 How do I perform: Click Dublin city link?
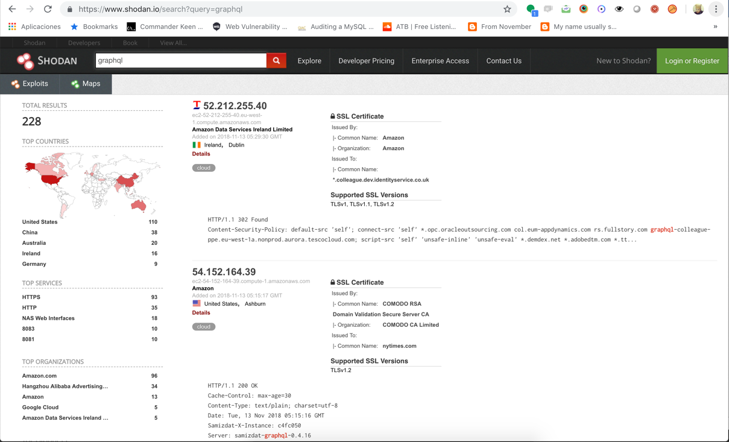coord(236,145)
